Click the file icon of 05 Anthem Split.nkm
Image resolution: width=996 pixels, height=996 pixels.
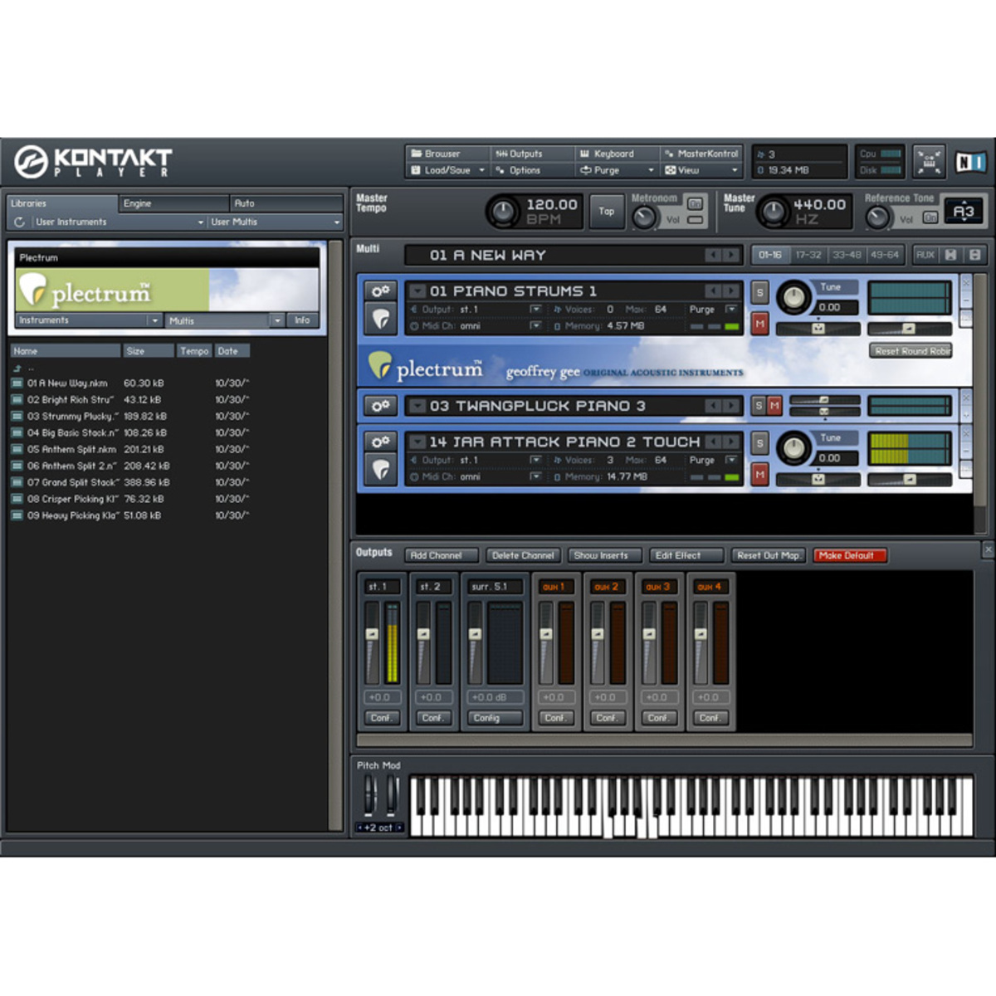tap(17, 449)
